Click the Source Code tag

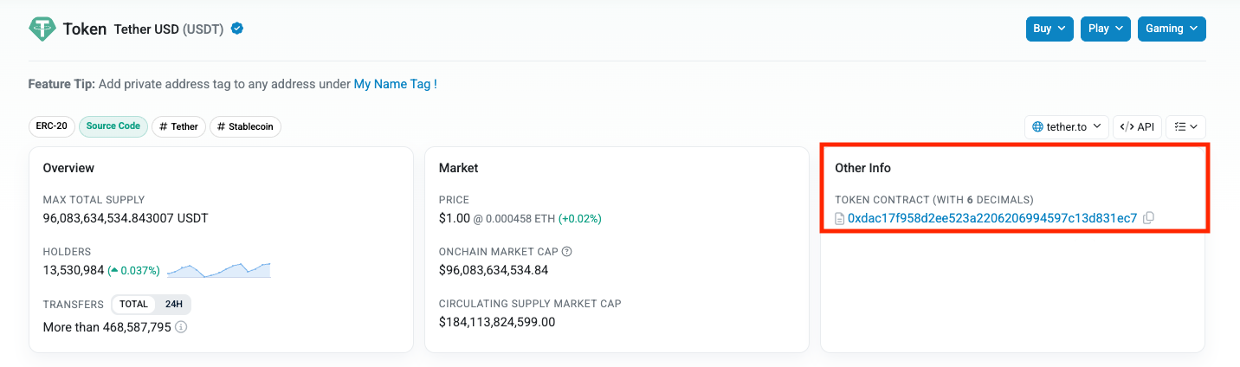113,126
